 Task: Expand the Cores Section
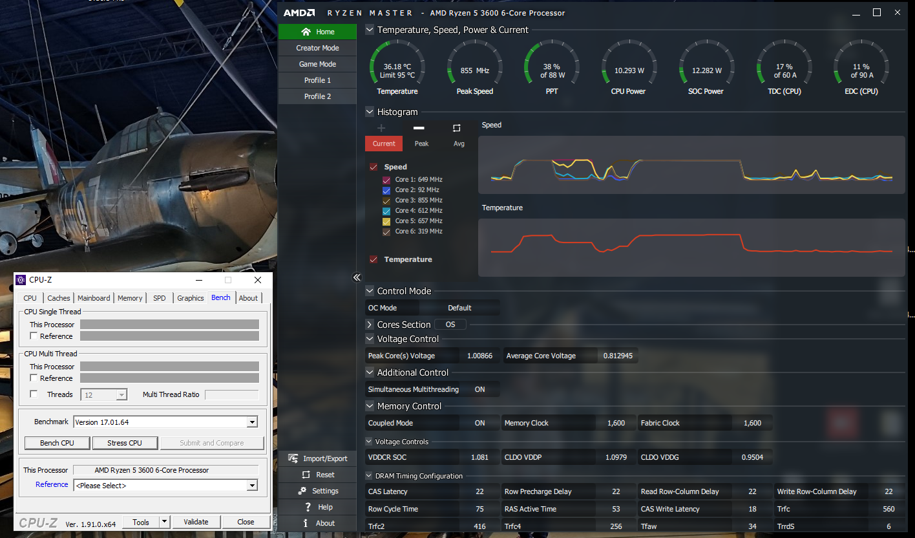click(370, 325)
